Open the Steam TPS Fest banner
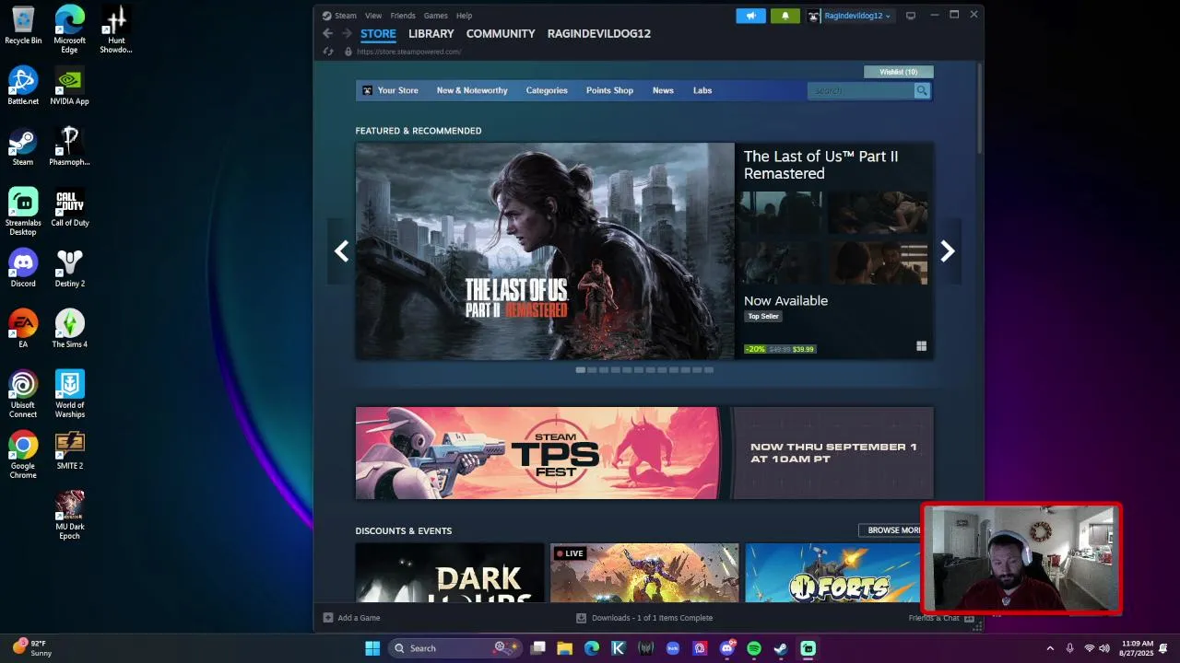Image resolution: width=1180 pixels, height=663 pixels. click(644, 453)
